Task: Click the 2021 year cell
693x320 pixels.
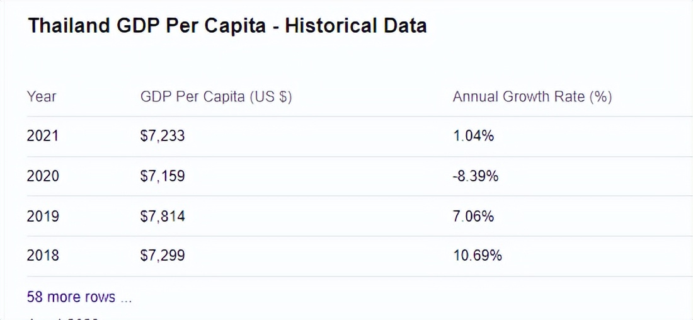Action: (43, 135)
